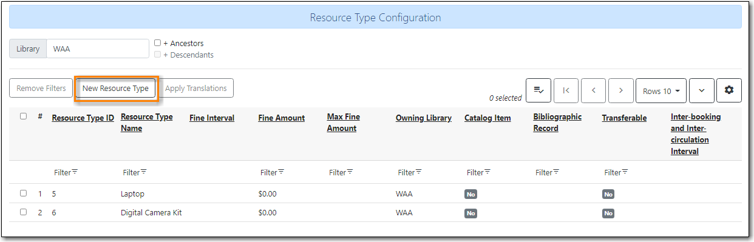Open Filter for Fine Amount column
The width and height of the screenshot is (754, 242).
pos(272,172)
